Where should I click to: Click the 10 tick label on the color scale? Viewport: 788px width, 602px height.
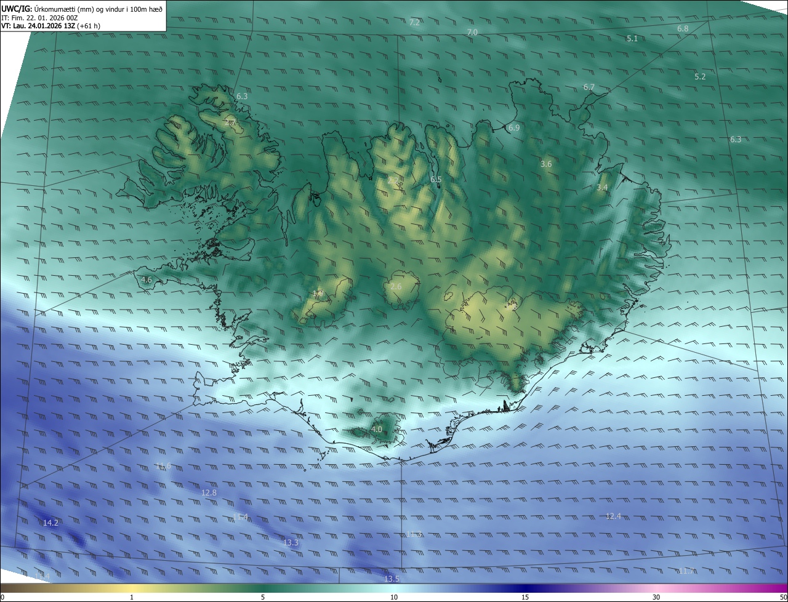394,597
